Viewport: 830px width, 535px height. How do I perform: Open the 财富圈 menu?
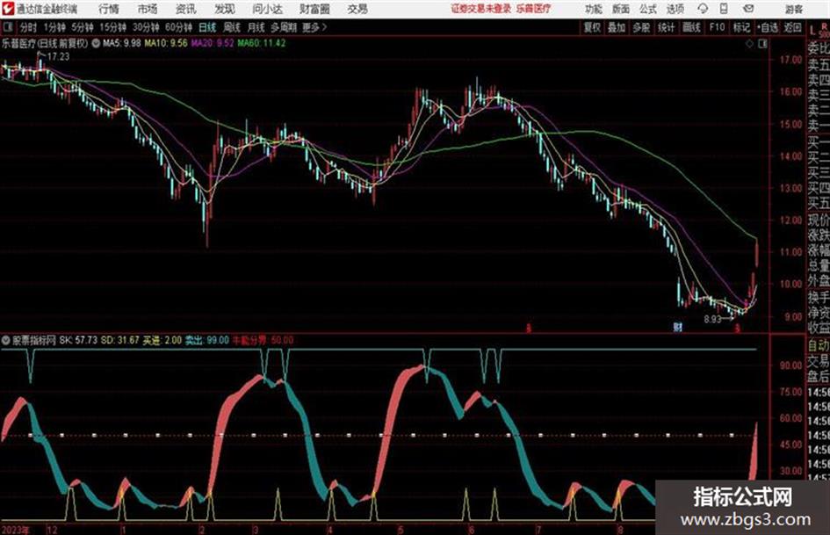click(x=314, y=9)
